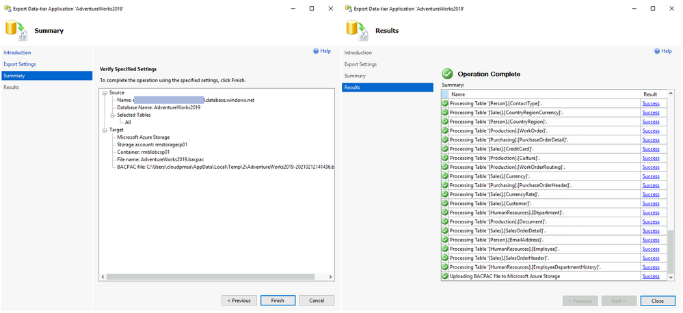The width and height of the screenshot is (683, 313).
Task: Click Help icon in Results window
Action: tap(657, 51)
